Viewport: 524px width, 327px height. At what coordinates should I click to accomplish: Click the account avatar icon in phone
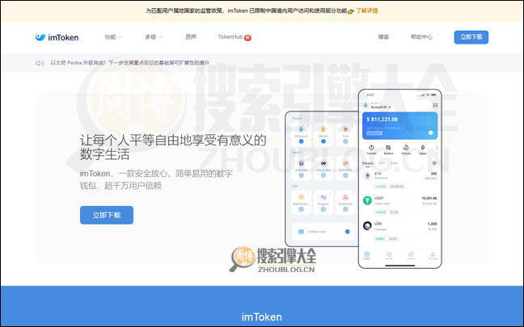click(366, 106)
